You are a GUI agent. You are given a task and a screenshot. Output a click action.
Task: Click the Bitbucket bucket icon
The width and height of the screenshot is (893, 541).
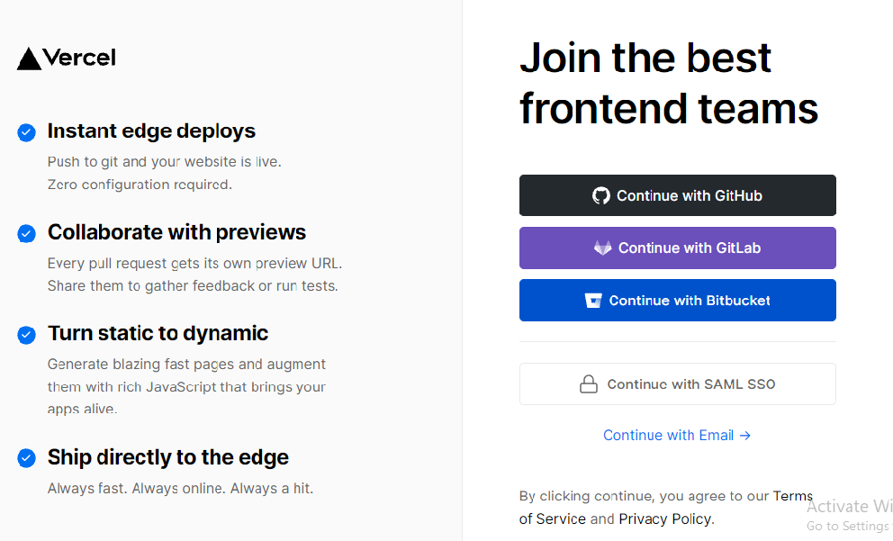(x=593, y=301)
